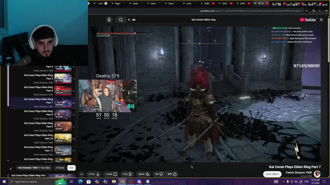
Task: Like the video (573 thumbs up)
Action: [x=172, y=174]
